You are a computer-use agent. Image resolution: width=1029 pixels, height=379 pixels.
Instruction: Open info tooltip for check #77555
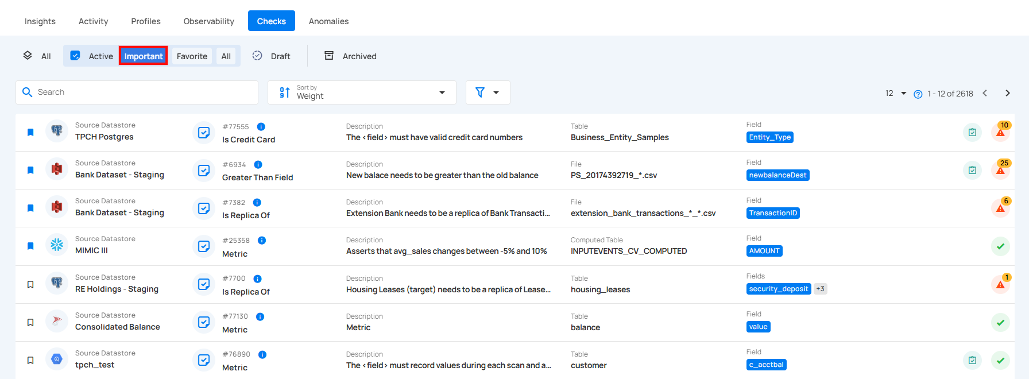[x=261, y=126]
